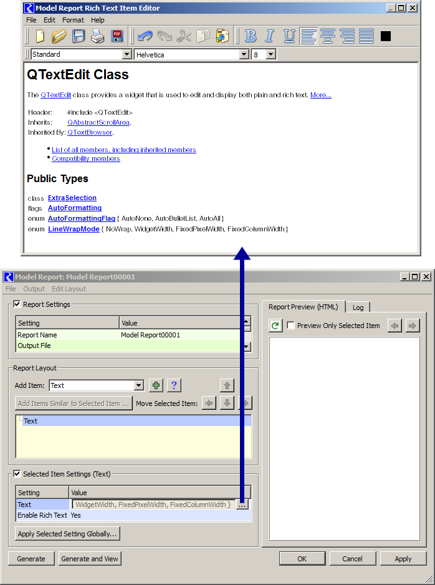Click Add Items Similar to Selected Item

pyautogui.click(x=74, y=404)
